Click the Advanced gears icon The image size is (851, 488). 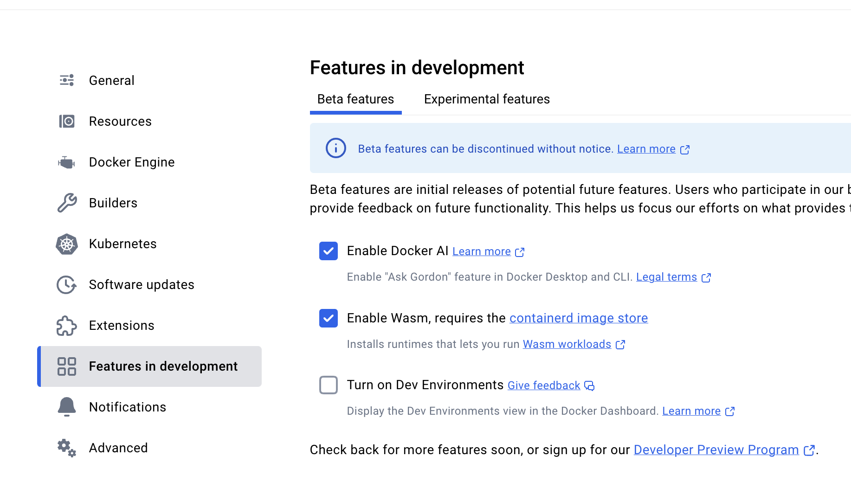(x=67, y=448)
